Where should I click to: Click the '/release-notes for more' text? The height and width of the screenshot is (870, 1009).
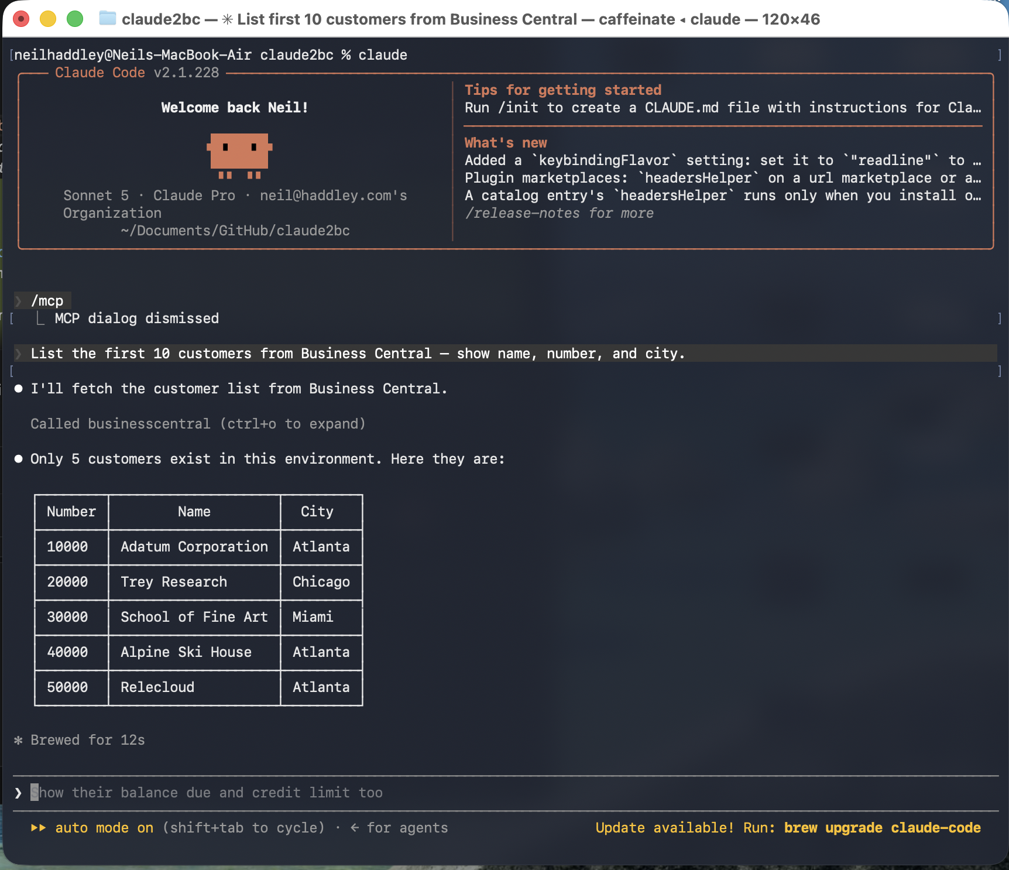(x=559, y=213)
